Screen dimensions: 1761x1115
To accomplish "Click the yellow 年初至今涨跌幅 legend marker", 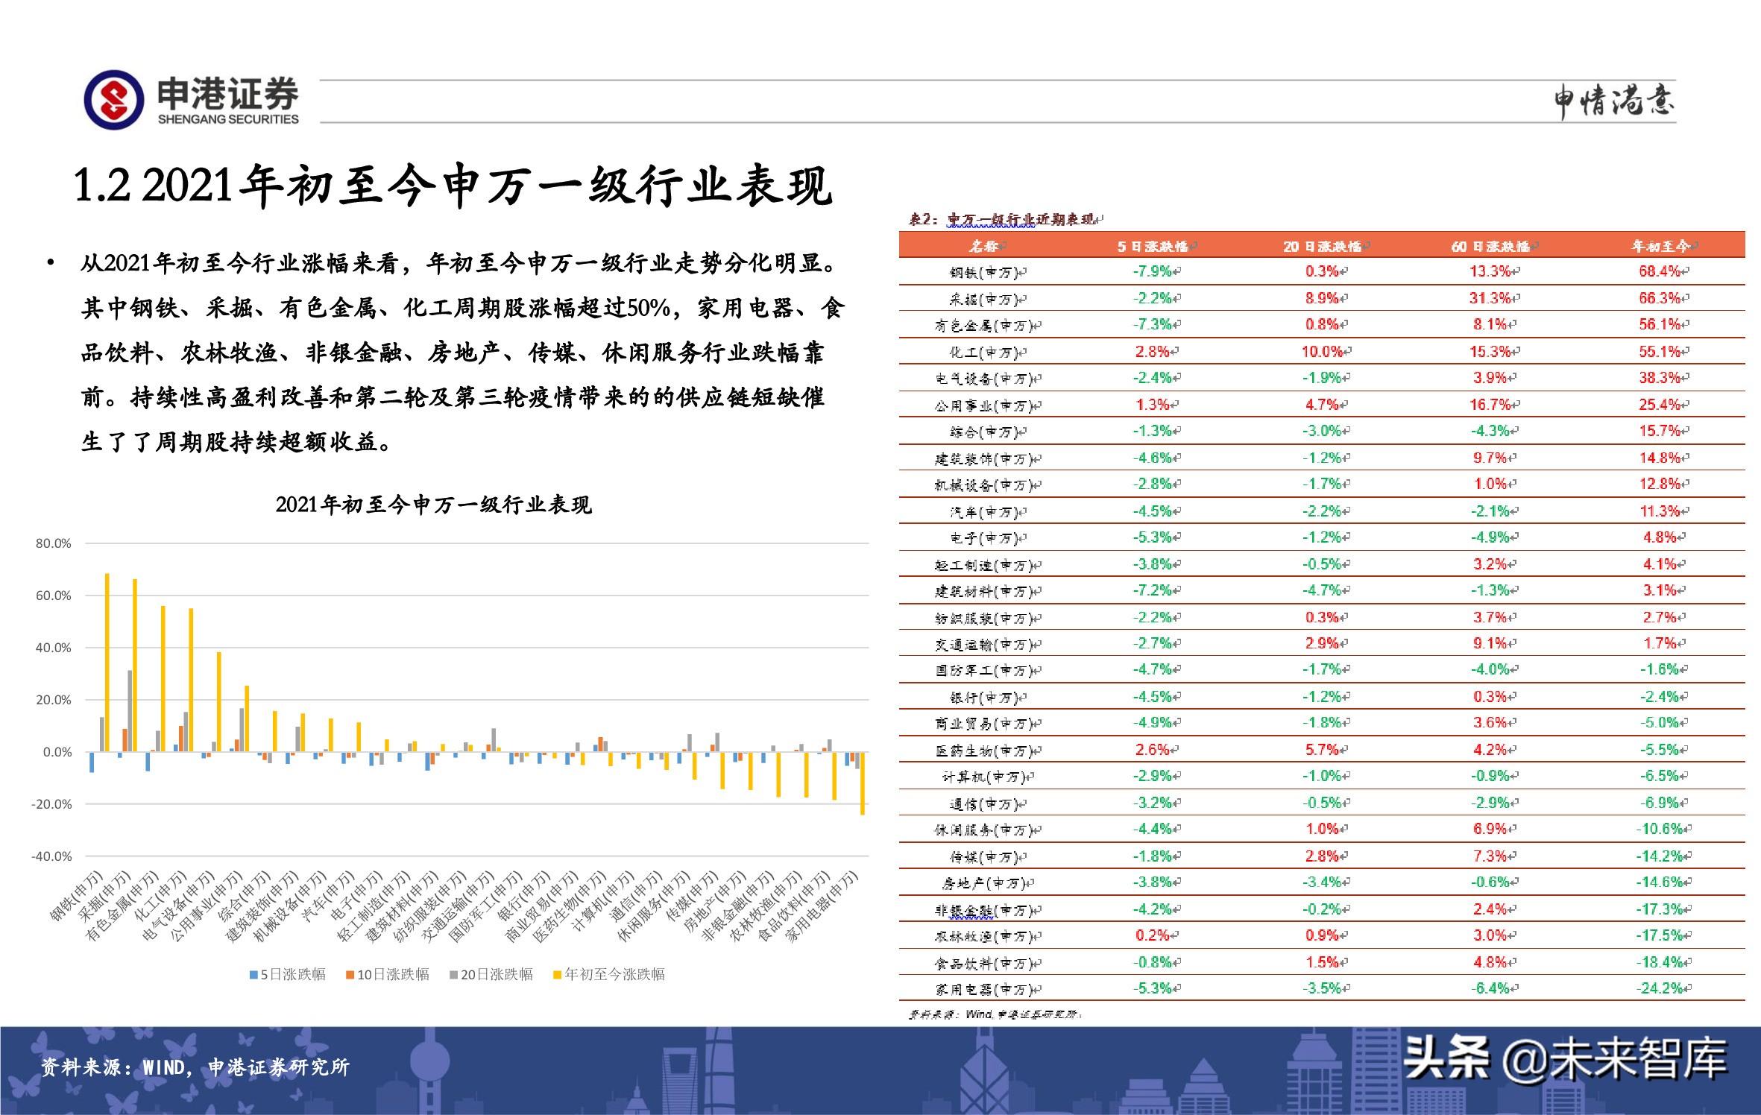I will [x=557, y=975].
